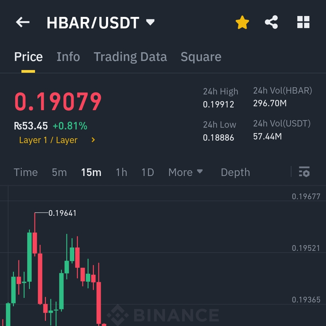
Task: Expand the Layer 1 / Layer category chevron
Action: 93,140
